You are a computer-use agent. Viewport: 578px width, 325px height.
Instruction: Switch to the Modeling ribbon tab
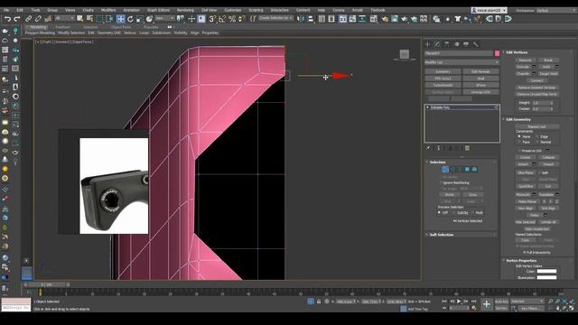pyautogui.click(x=38, y=27)
